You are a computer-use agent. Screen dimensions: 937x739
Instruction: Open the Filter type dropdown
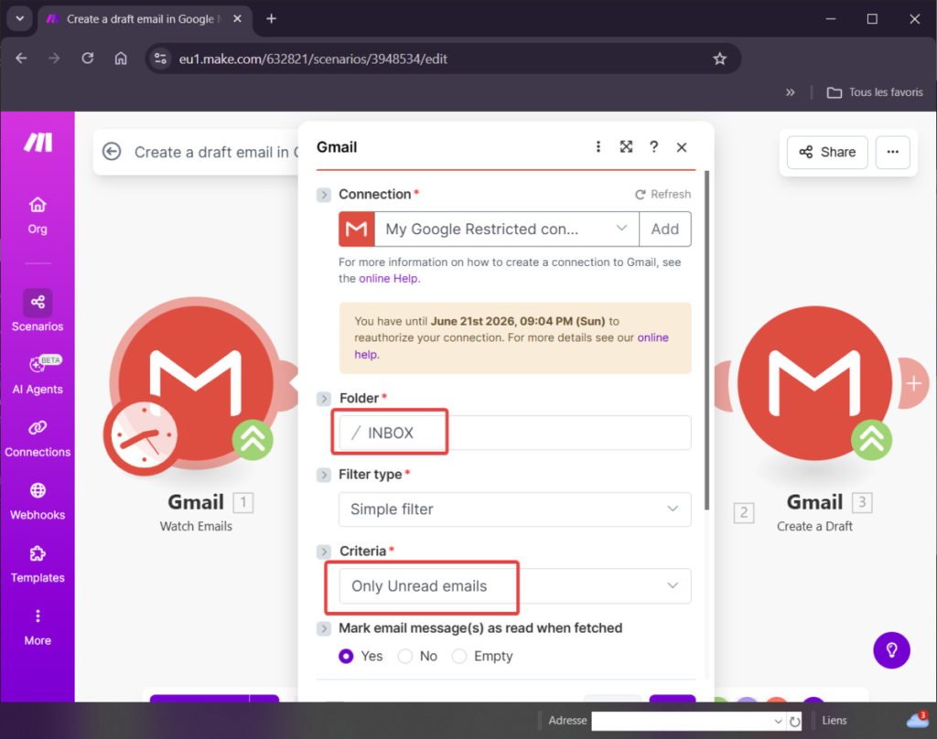coord(514,509)
